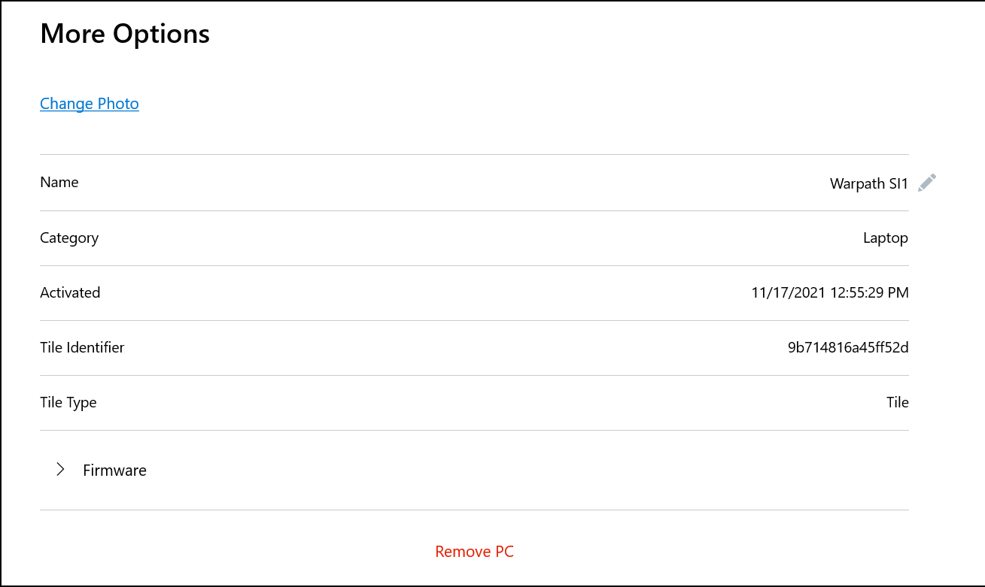The width and height of the screenshot is (985, 587).
Task: Click the Category field label
Action: pyautogui.click(x=69, y=238)
